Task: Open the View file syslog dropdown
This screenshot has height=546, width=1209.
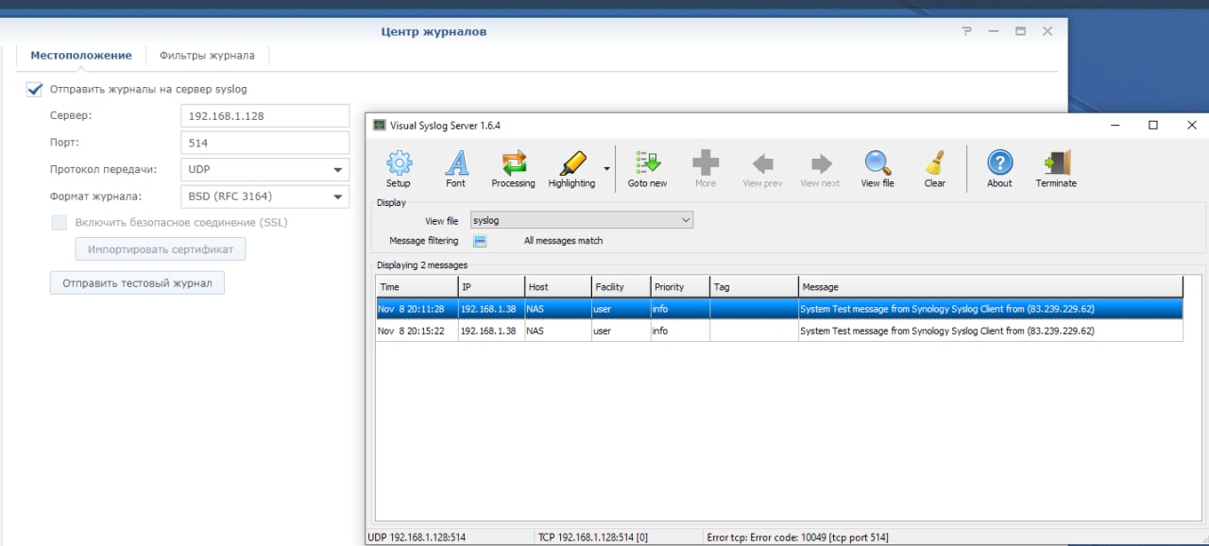Action: [582, 220]
